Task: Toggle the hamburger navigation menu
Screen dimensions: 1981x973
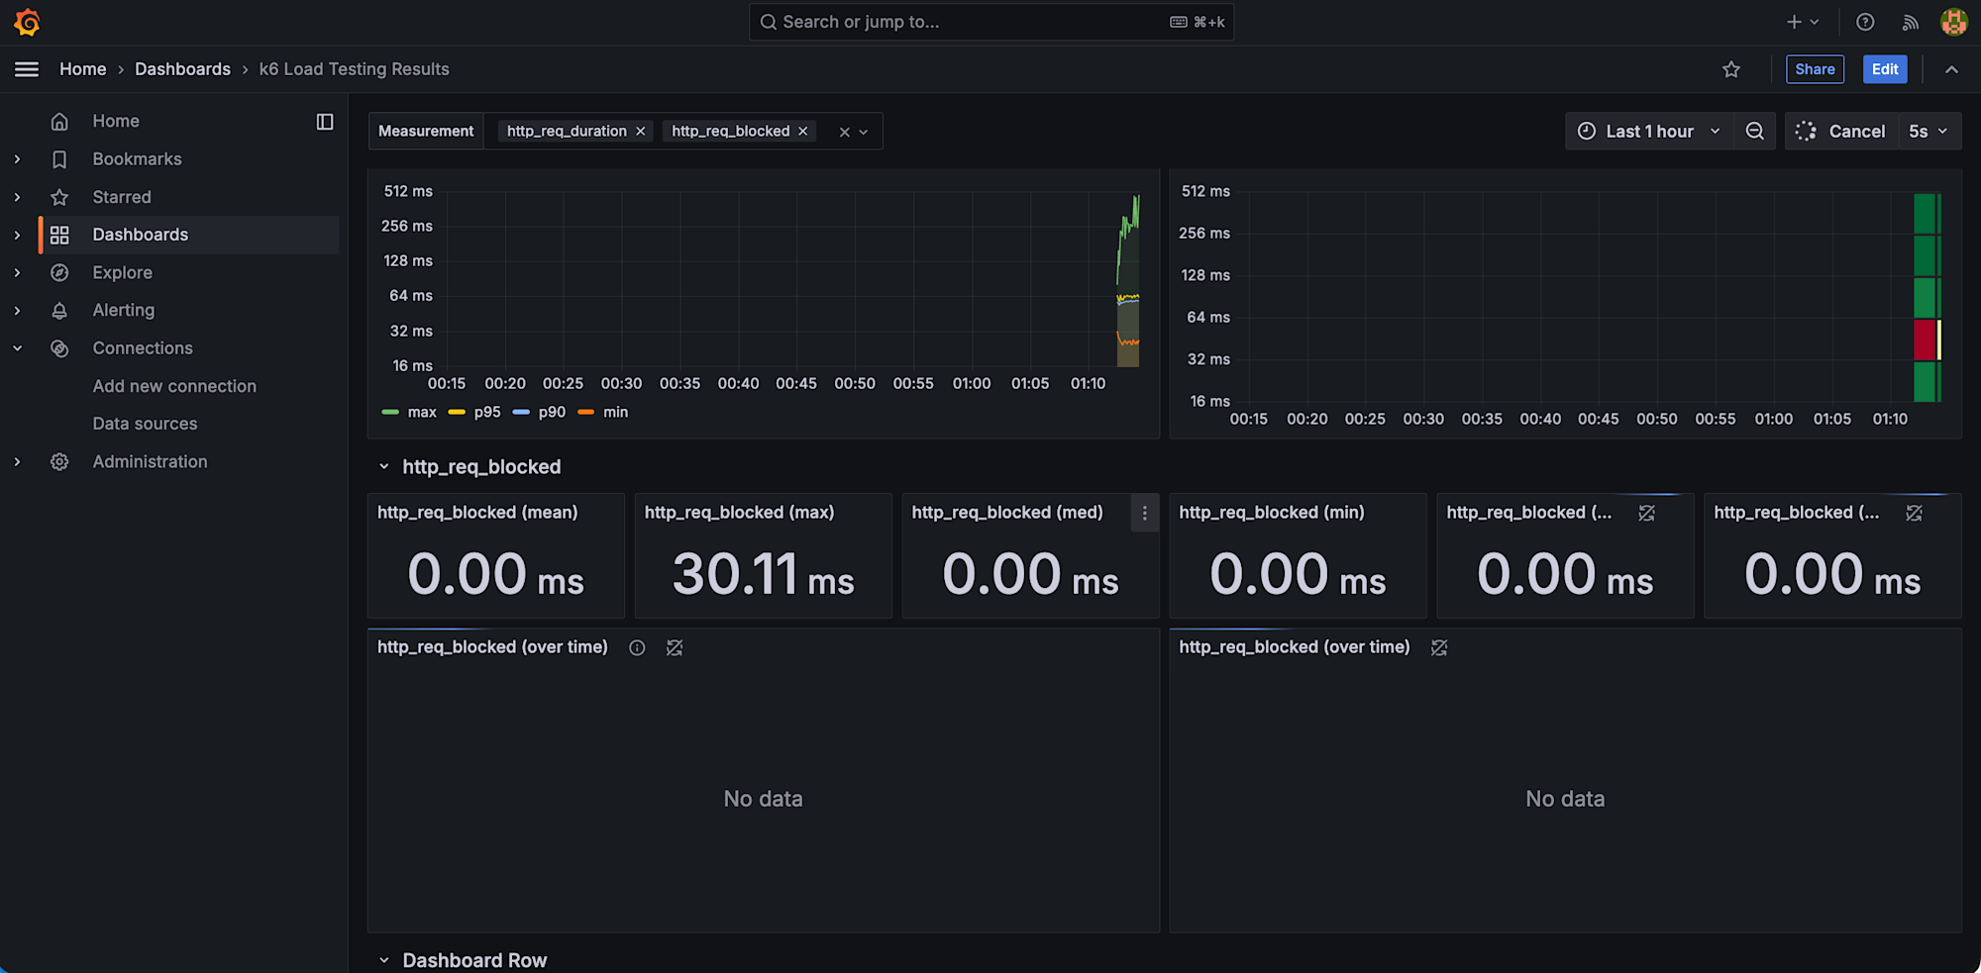Action: point(27,69)
